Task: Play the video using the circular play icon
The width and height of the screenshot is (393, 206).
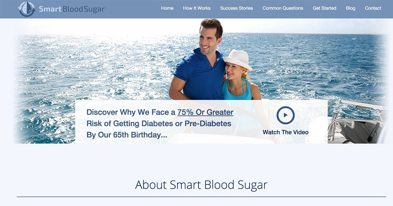Action: (286, 115)
